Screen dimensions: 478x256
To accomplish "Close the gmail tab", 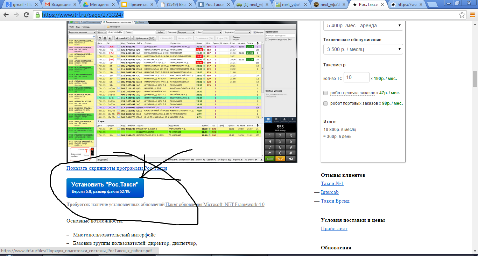I will tap(36, 5).
